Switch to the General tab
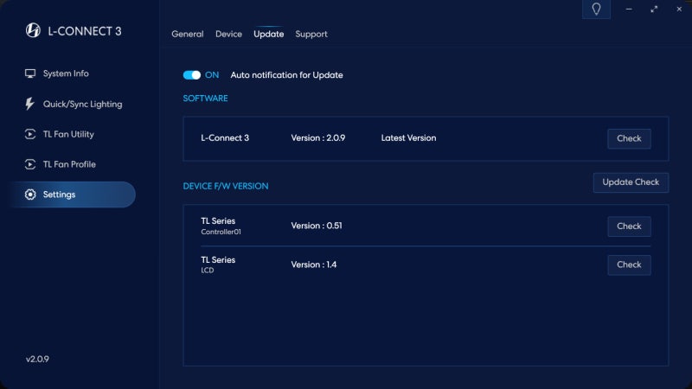Screen dimensions: 692x389 click(188, 34)
